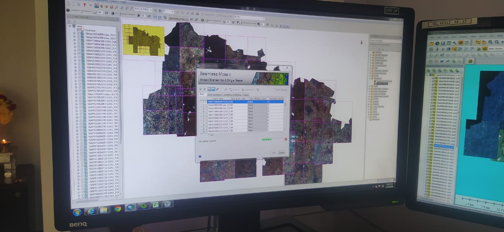504x232 pixels.
Task: Click the scene table vertical scrollbar
Action: click(x=285, y=116)
